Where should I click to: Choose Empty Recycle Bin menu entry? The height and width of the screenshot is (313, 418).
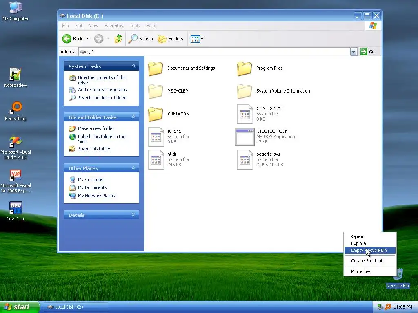tap(370, 250)
